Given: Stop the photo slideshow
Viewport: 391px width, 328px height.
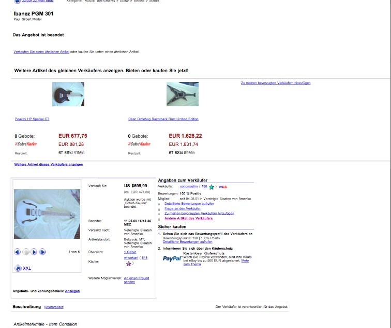Looking at the screenshot, I should tap(26, 252).
